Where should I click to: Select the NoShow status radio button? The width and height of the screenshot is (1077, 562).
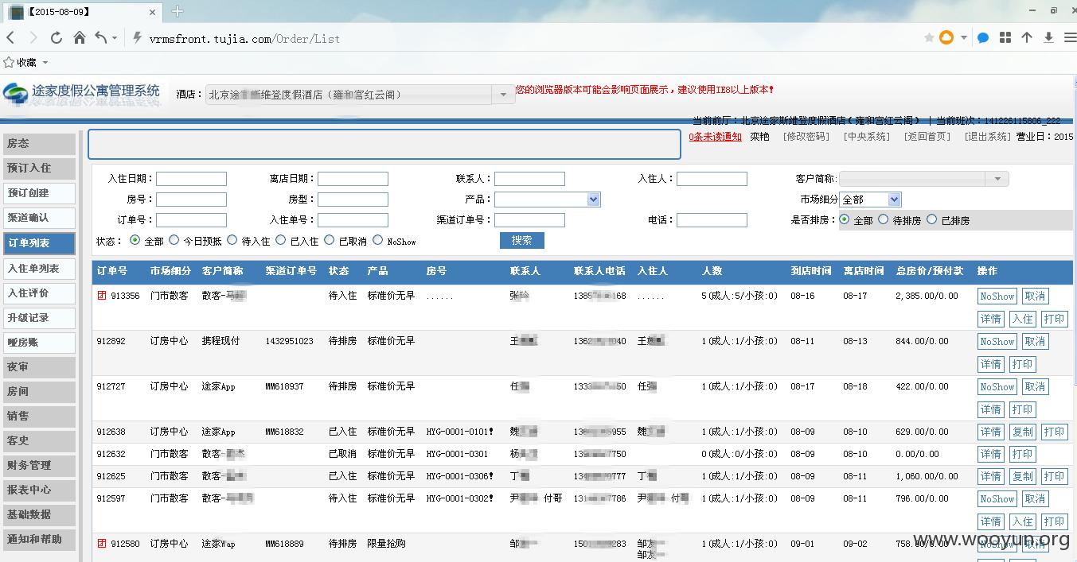[x=378, y=240]
